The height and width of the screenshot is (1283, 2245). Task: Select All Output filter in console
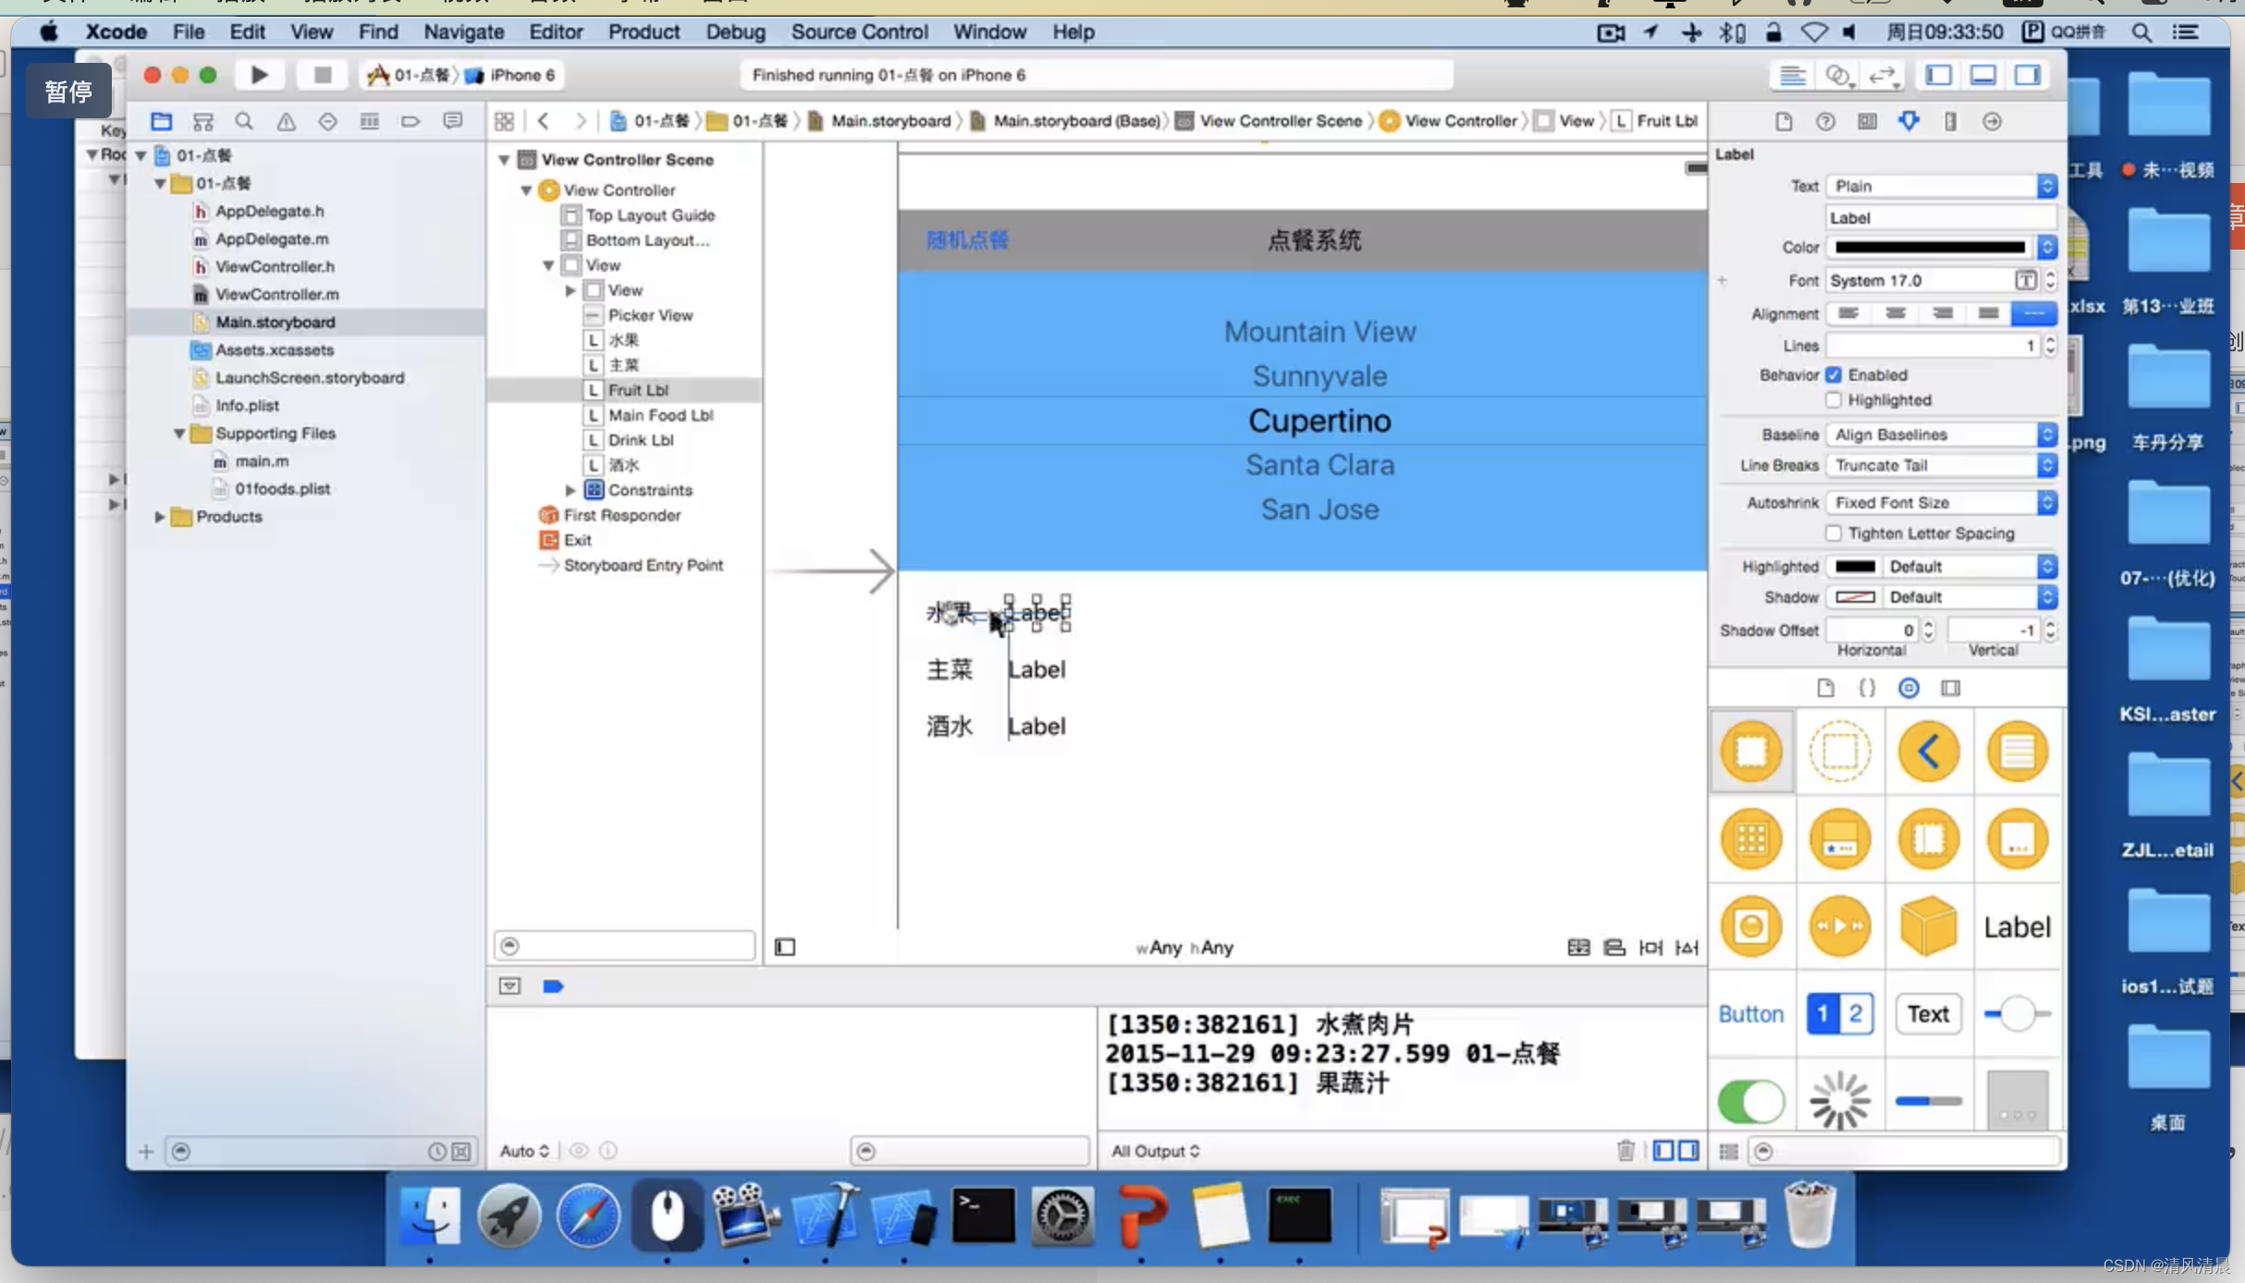(x=1157, y=1149)
